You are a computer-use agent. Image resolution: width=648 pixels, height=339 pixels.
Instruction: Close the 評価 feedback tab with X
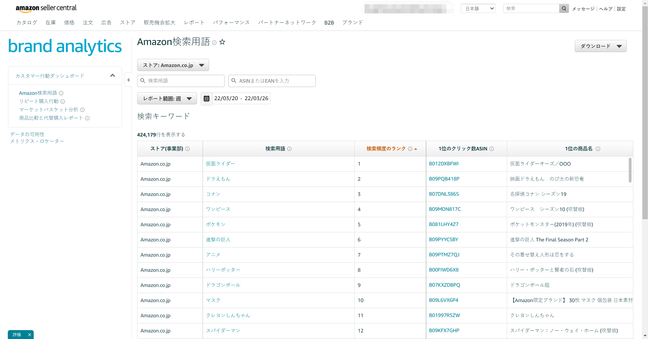[29, 334]
